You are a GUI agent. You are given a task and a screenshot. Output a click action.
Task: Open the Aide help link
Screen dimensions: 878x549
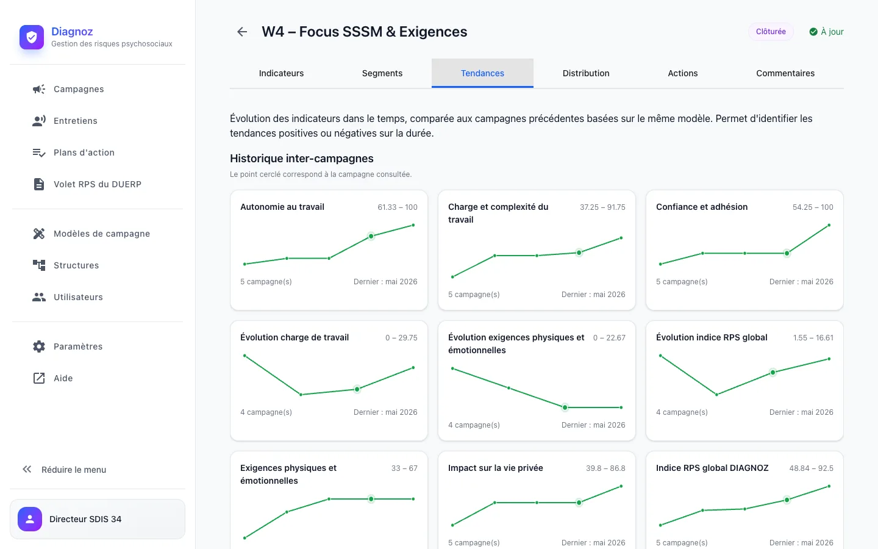(x=98, y=378)
